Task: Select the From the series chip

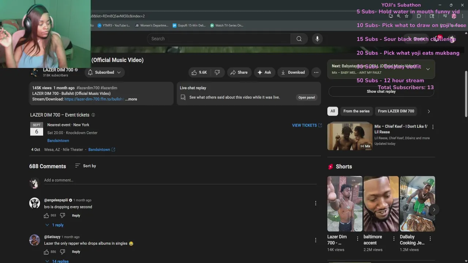Action: [356, 111]
